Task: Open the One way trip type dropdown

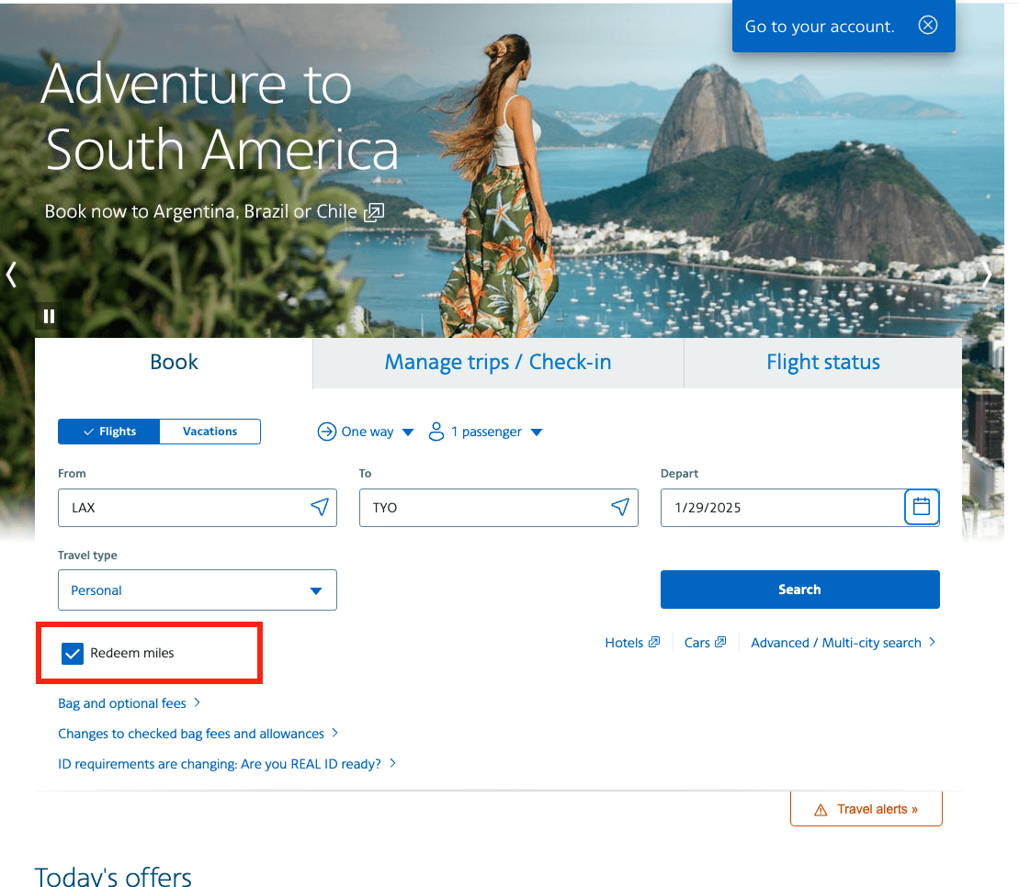Action: point(367,432)
